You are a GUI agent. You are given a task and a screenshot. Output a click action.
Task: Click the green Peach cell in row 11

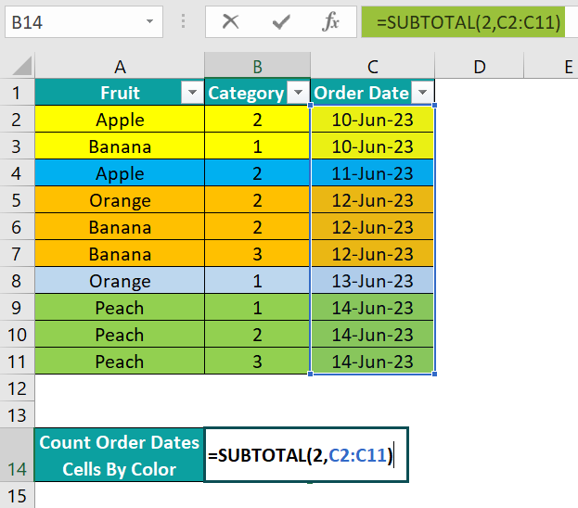120,361
